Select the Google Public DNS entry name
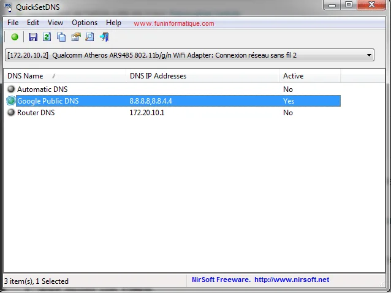Image resolution: width=391 pixels, height=293 pixels. [48, 101]
